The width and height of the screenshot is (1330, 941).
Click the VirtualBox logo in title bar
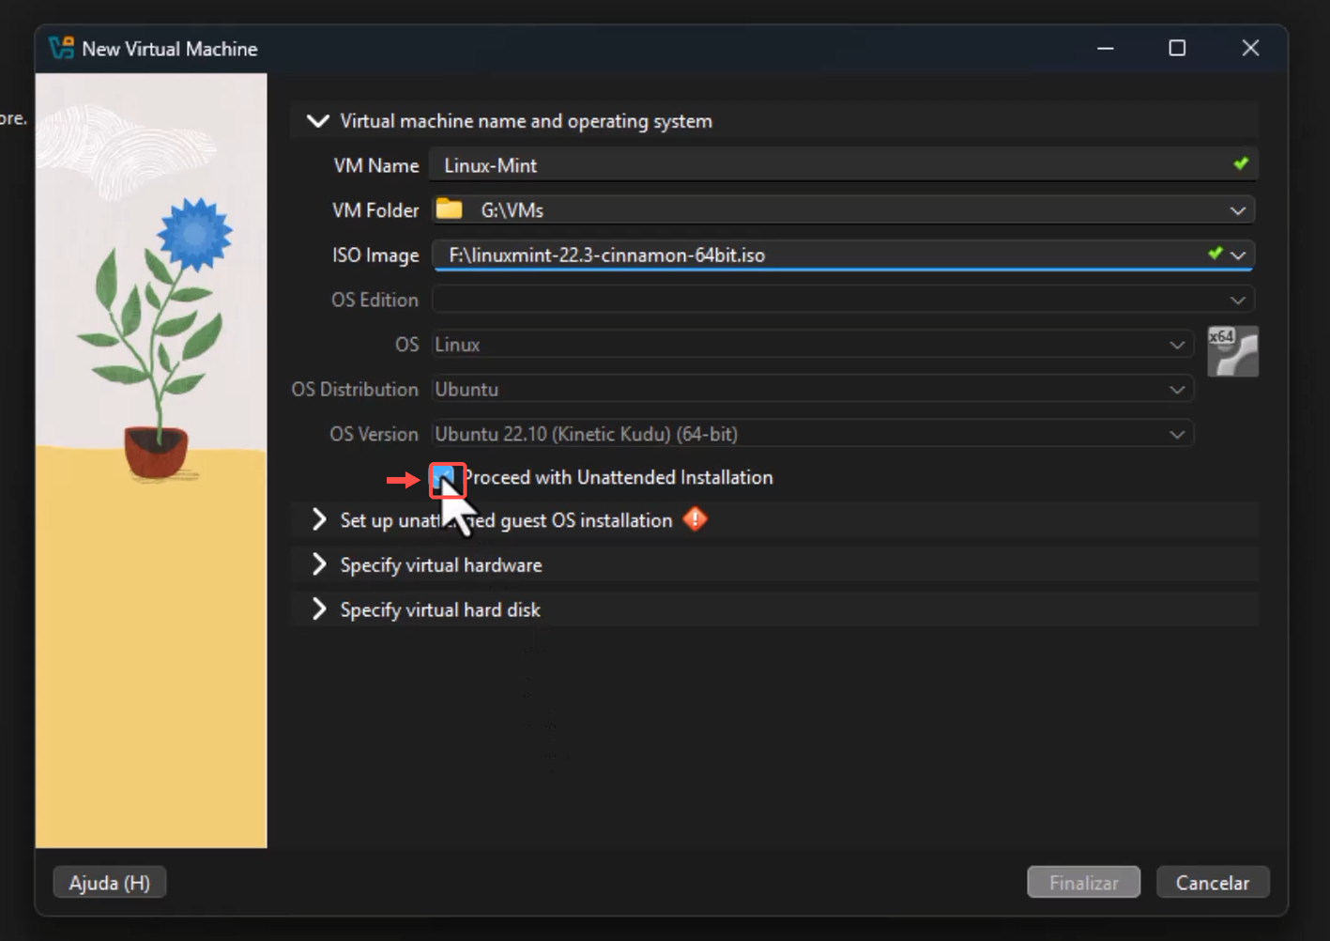62,48
